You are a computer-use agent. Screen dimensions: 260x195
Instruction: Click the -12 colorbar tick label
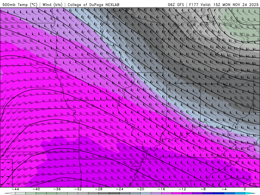[182, 189]
